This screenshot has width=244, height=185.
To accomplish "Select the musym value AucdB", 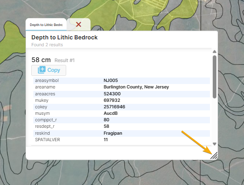I will coord(111,113).
